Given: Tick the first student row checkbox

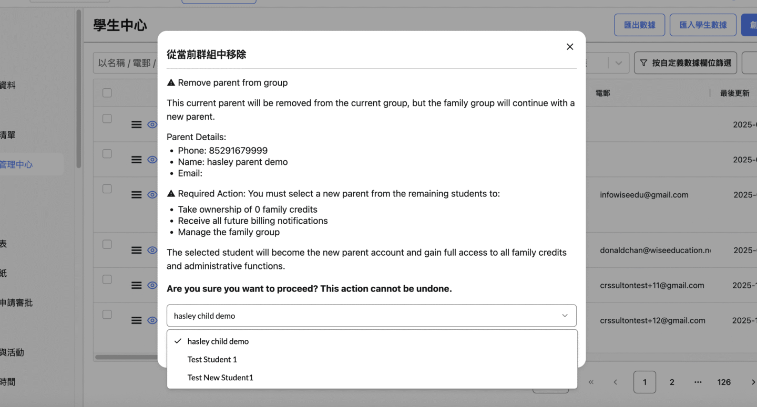Looking at the screenshot, I should [107, 119].
